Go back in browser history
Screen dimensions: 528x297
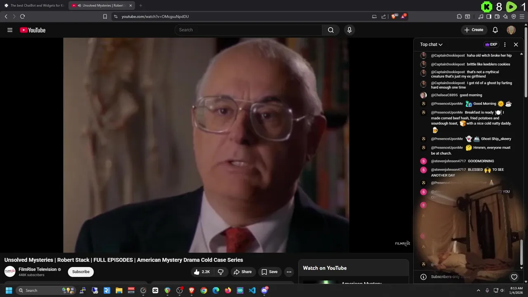(x=6, y=16)
